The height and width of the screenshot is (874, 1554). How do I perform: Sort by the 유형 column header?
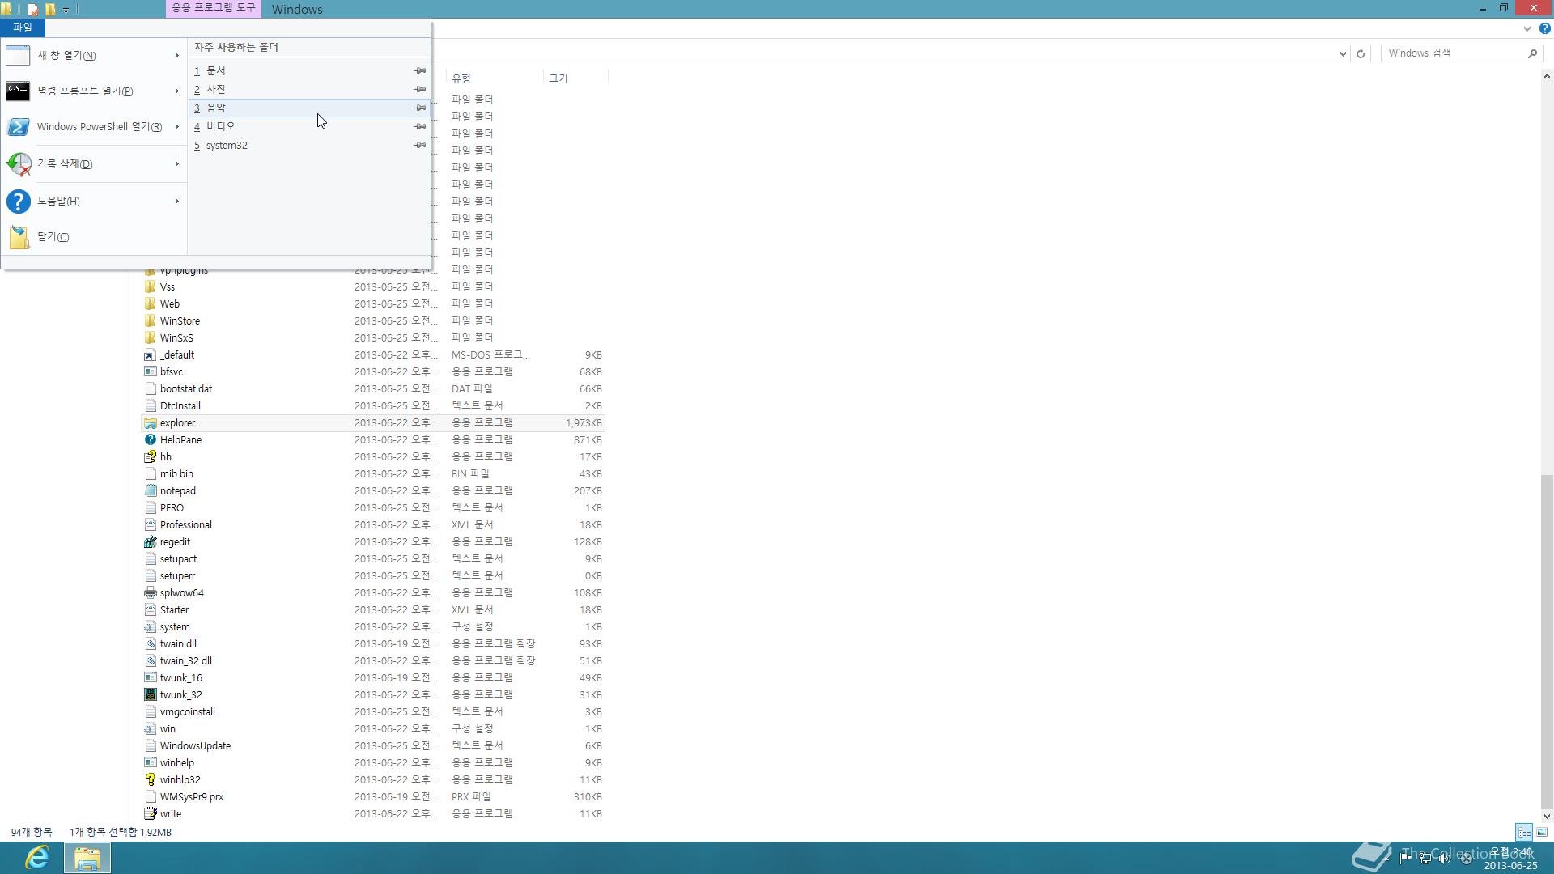coord(461,78)
